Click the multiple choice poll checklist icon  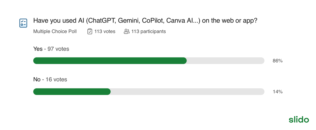pos(23,23)
